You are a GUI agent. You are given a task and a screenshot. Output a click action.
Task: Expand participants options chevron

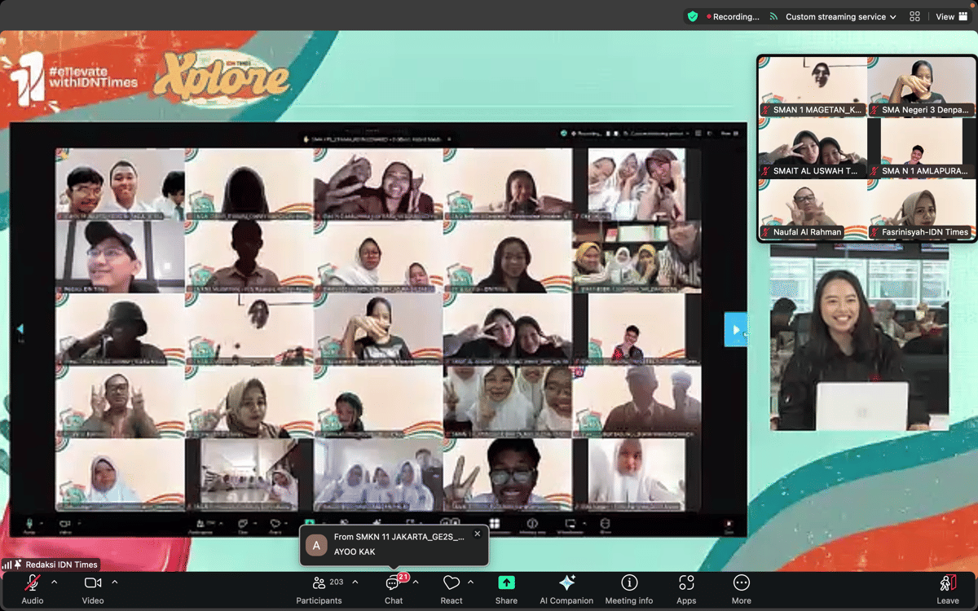[355, 582]
